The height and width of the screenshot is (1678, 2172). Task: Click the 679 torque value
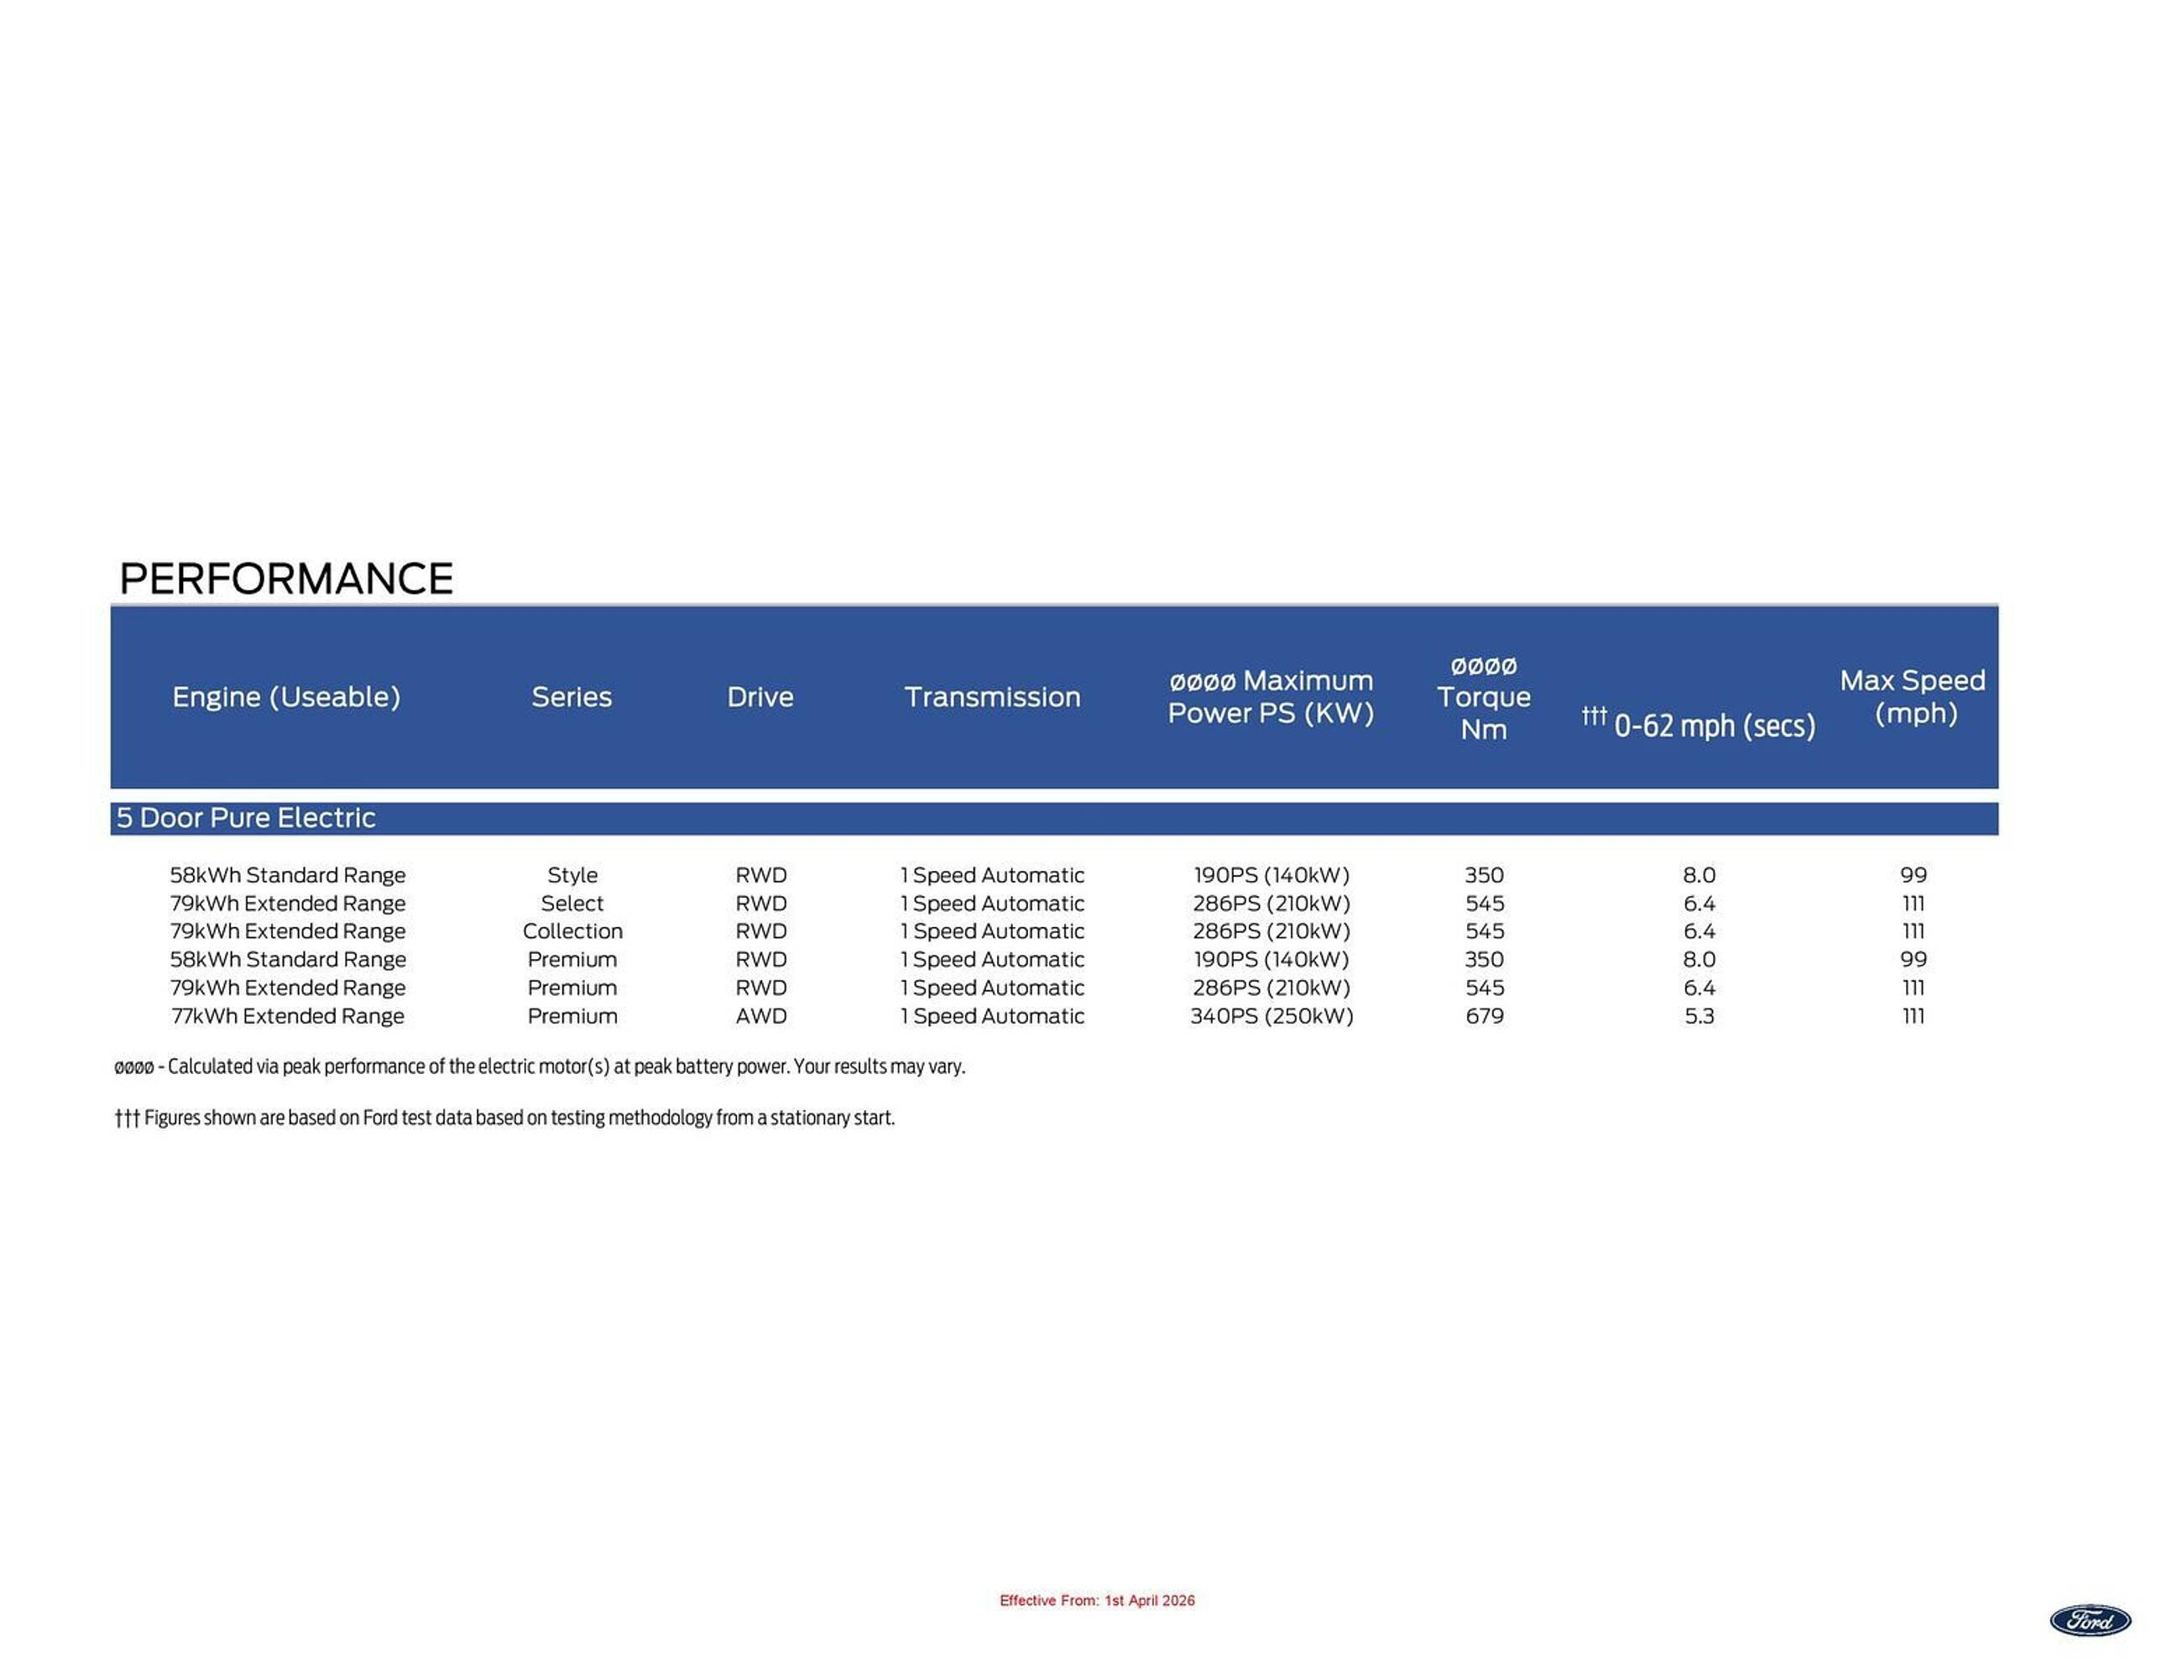[1484, 1016]
